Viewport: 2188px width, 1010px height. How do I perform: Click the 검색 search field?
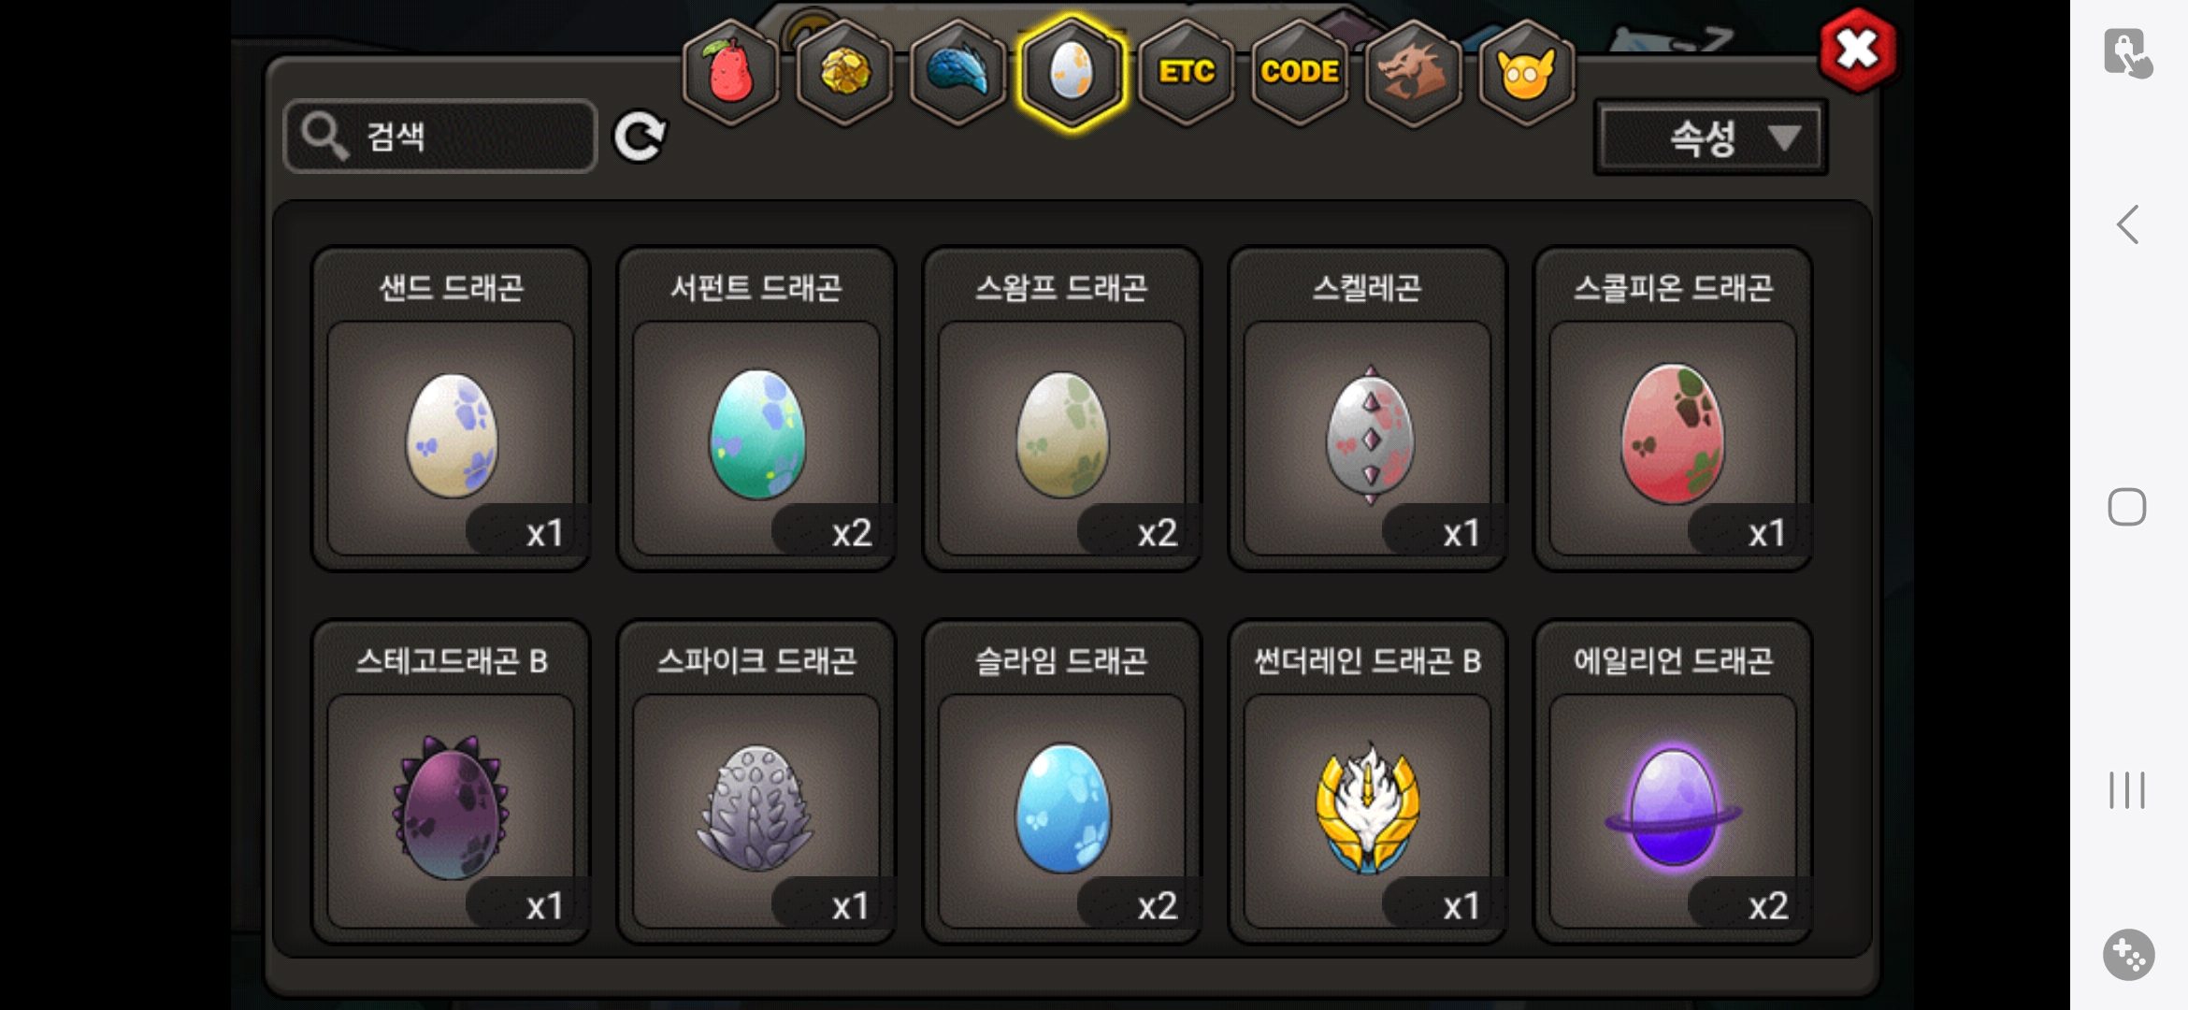[x=440, y=137]
